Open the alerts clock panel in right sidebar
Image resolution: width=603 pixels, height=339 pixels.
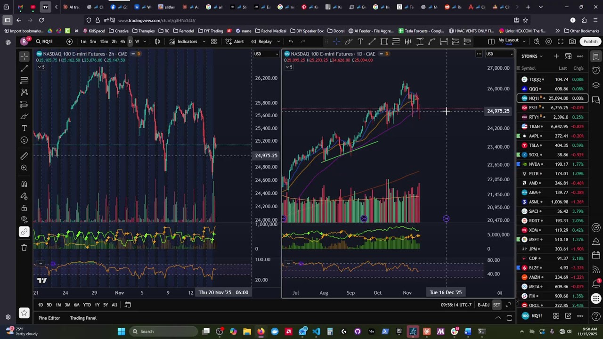596,71
